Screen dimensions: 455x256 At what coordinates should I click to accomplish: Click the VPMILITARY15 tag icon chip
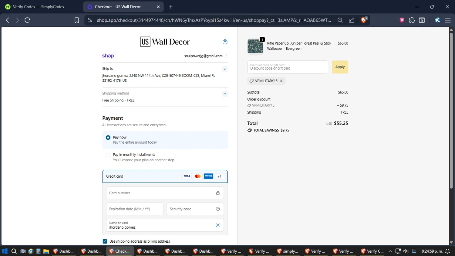266,81
